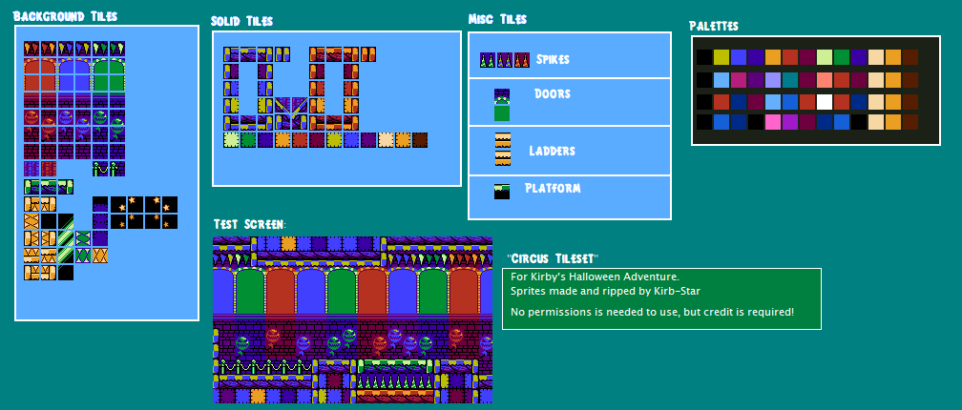Click "Sprites made and ripped by Kirb-Star" line
Viewport: 962px width, 410px height.
[606, 291]
